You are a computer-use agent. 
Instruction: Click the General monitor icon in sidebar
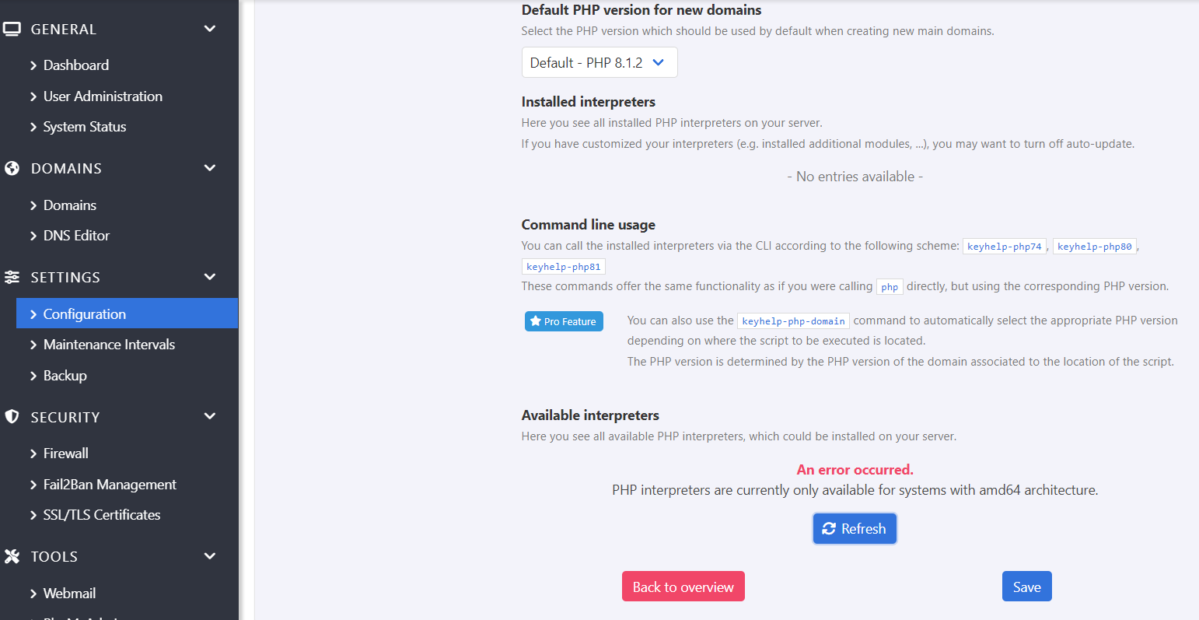pyautogui.click(x=12, y=30)
